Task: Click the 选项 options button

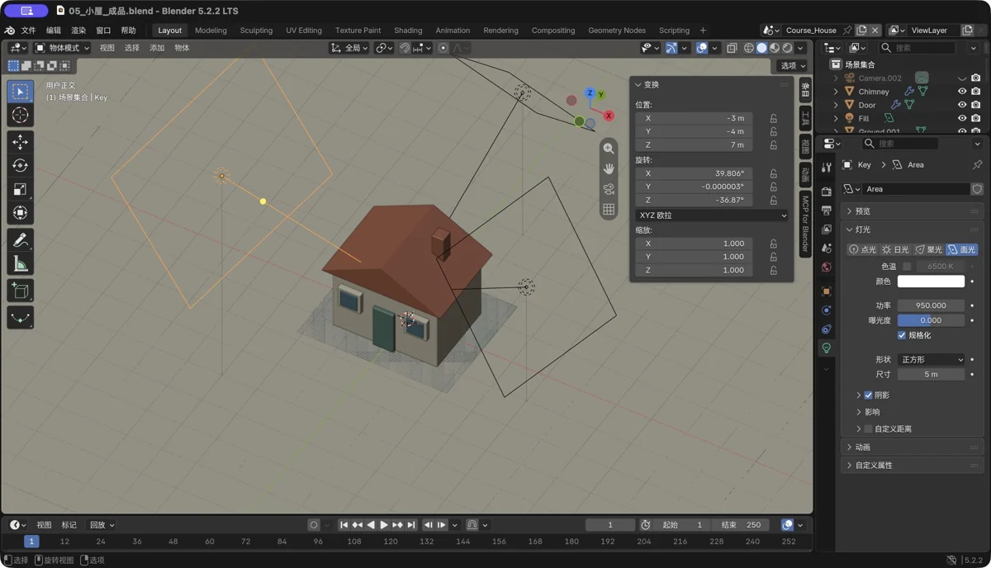Action: tap(792, 65)
